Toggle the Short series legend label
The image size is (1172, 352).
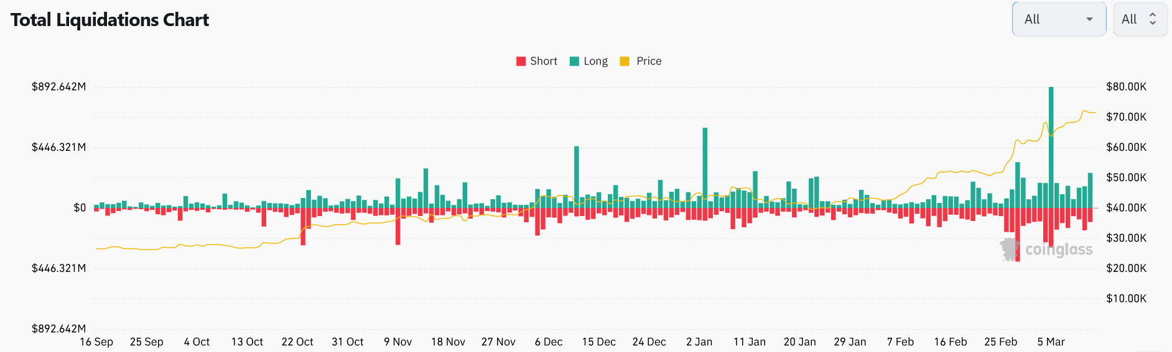(543, 61)
